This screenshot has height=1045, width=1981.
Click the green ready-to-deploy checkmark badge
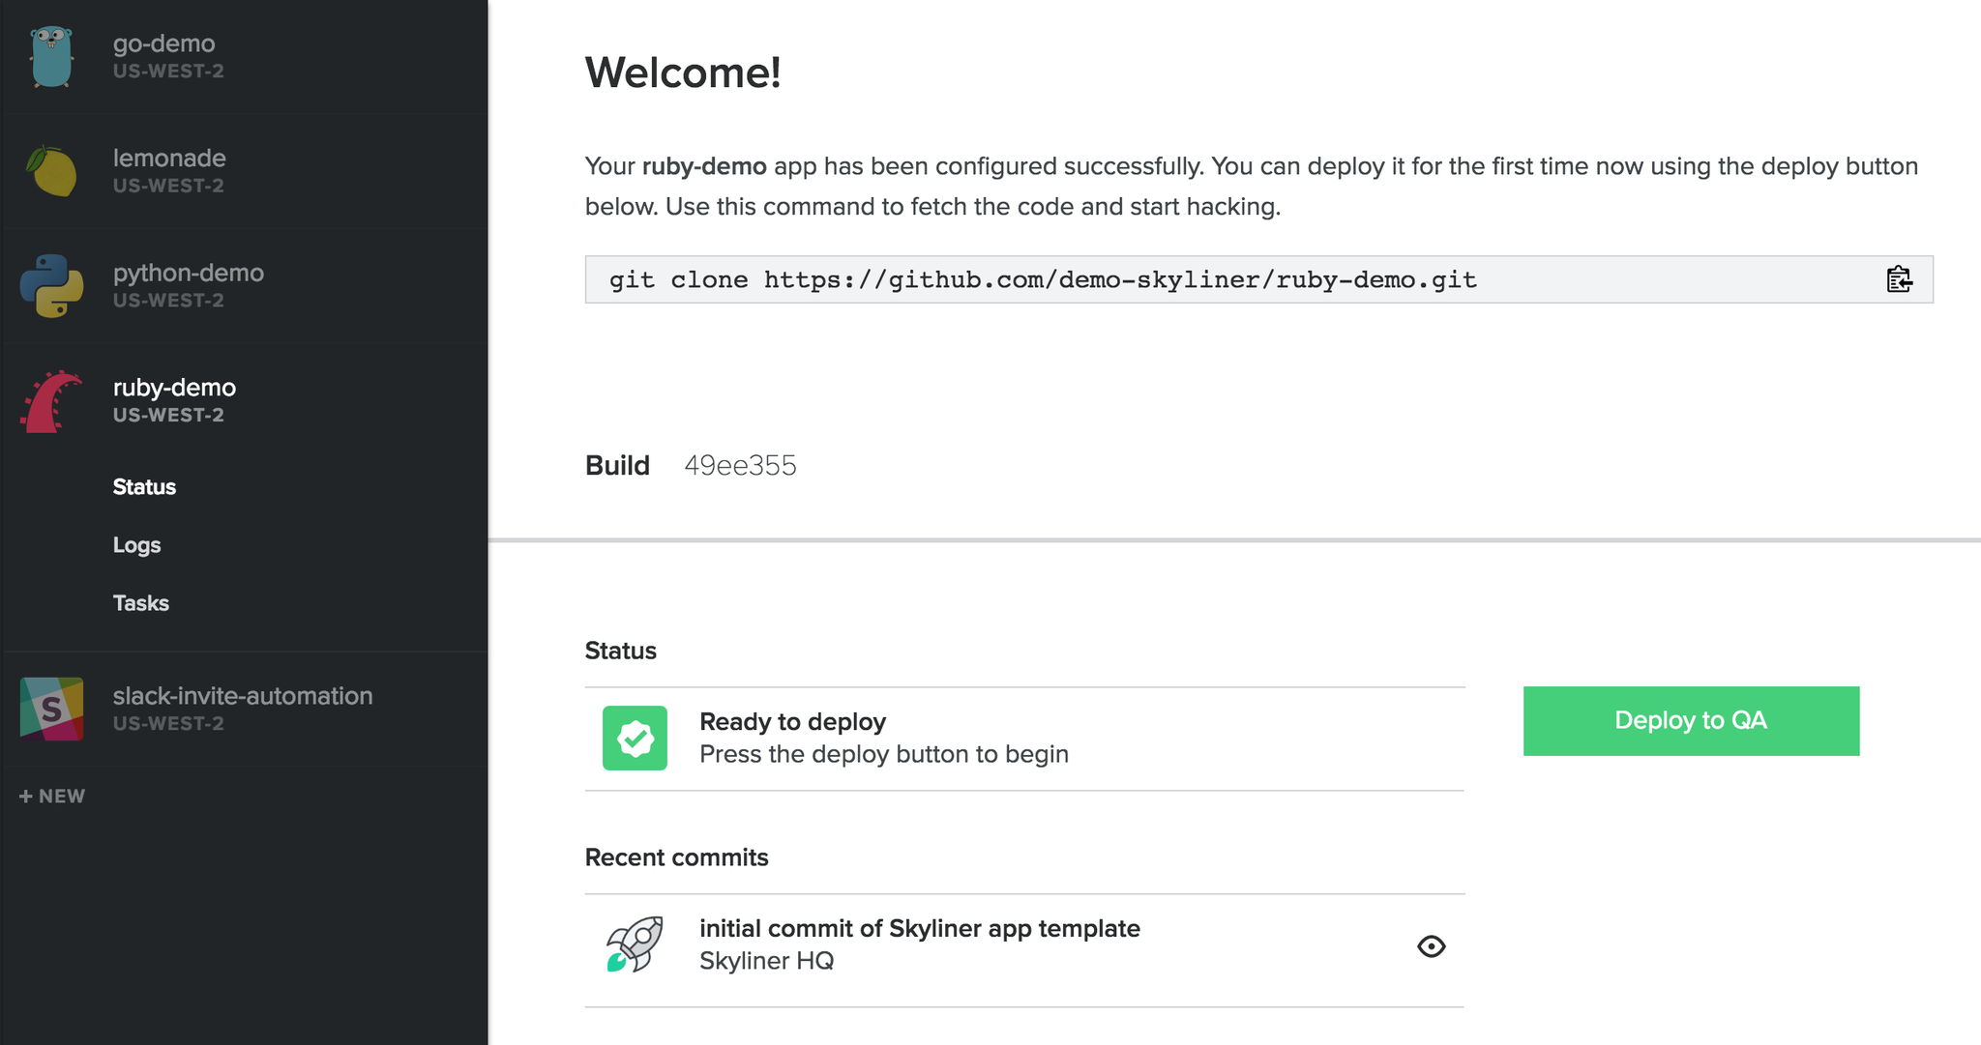point(635,739)
